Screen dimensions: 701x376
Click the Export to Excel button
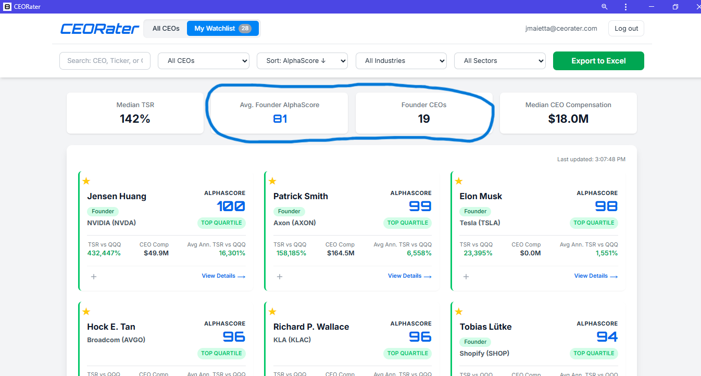click(598, 61)
